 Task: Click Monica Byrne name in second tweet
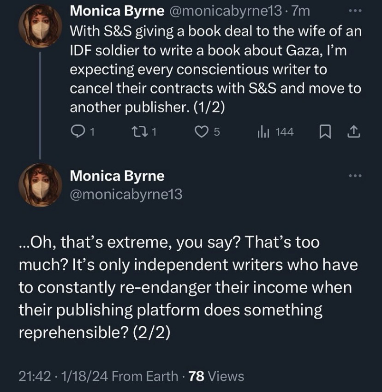pyautogui.click(x=117, y=176)
